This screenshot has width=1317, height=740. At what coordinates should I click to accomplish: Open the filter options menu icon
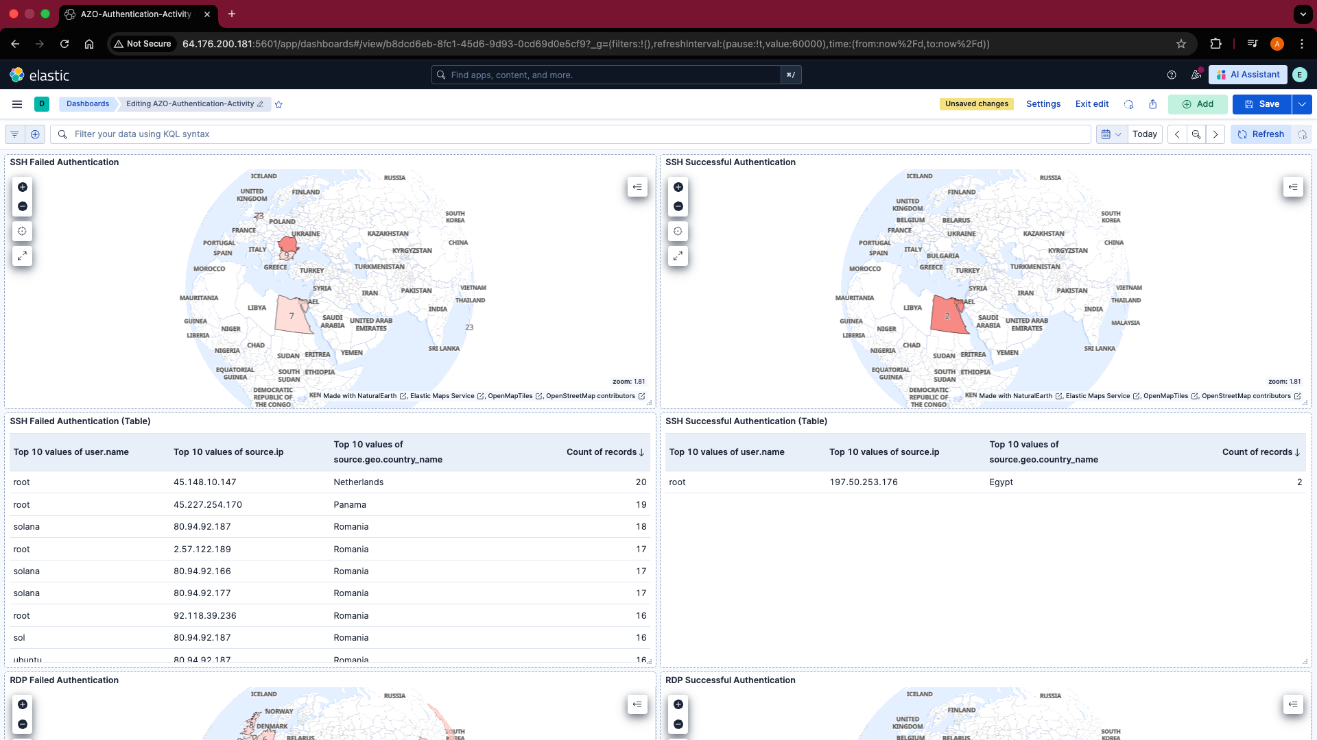tap(14, 134)
